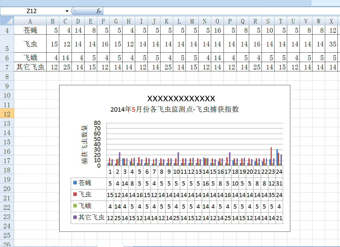Click cell containing 苍蝇 in column A
The width and height of the screenshot is (340, 247).
(x=30, y=30)
